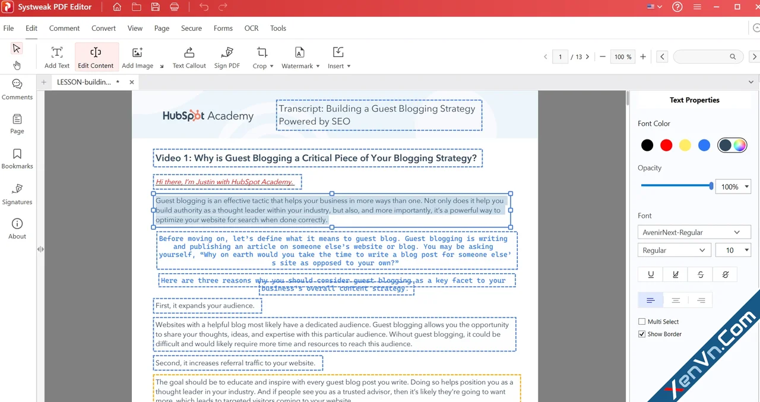Activate the Edit Content tool

click(96, 58)
